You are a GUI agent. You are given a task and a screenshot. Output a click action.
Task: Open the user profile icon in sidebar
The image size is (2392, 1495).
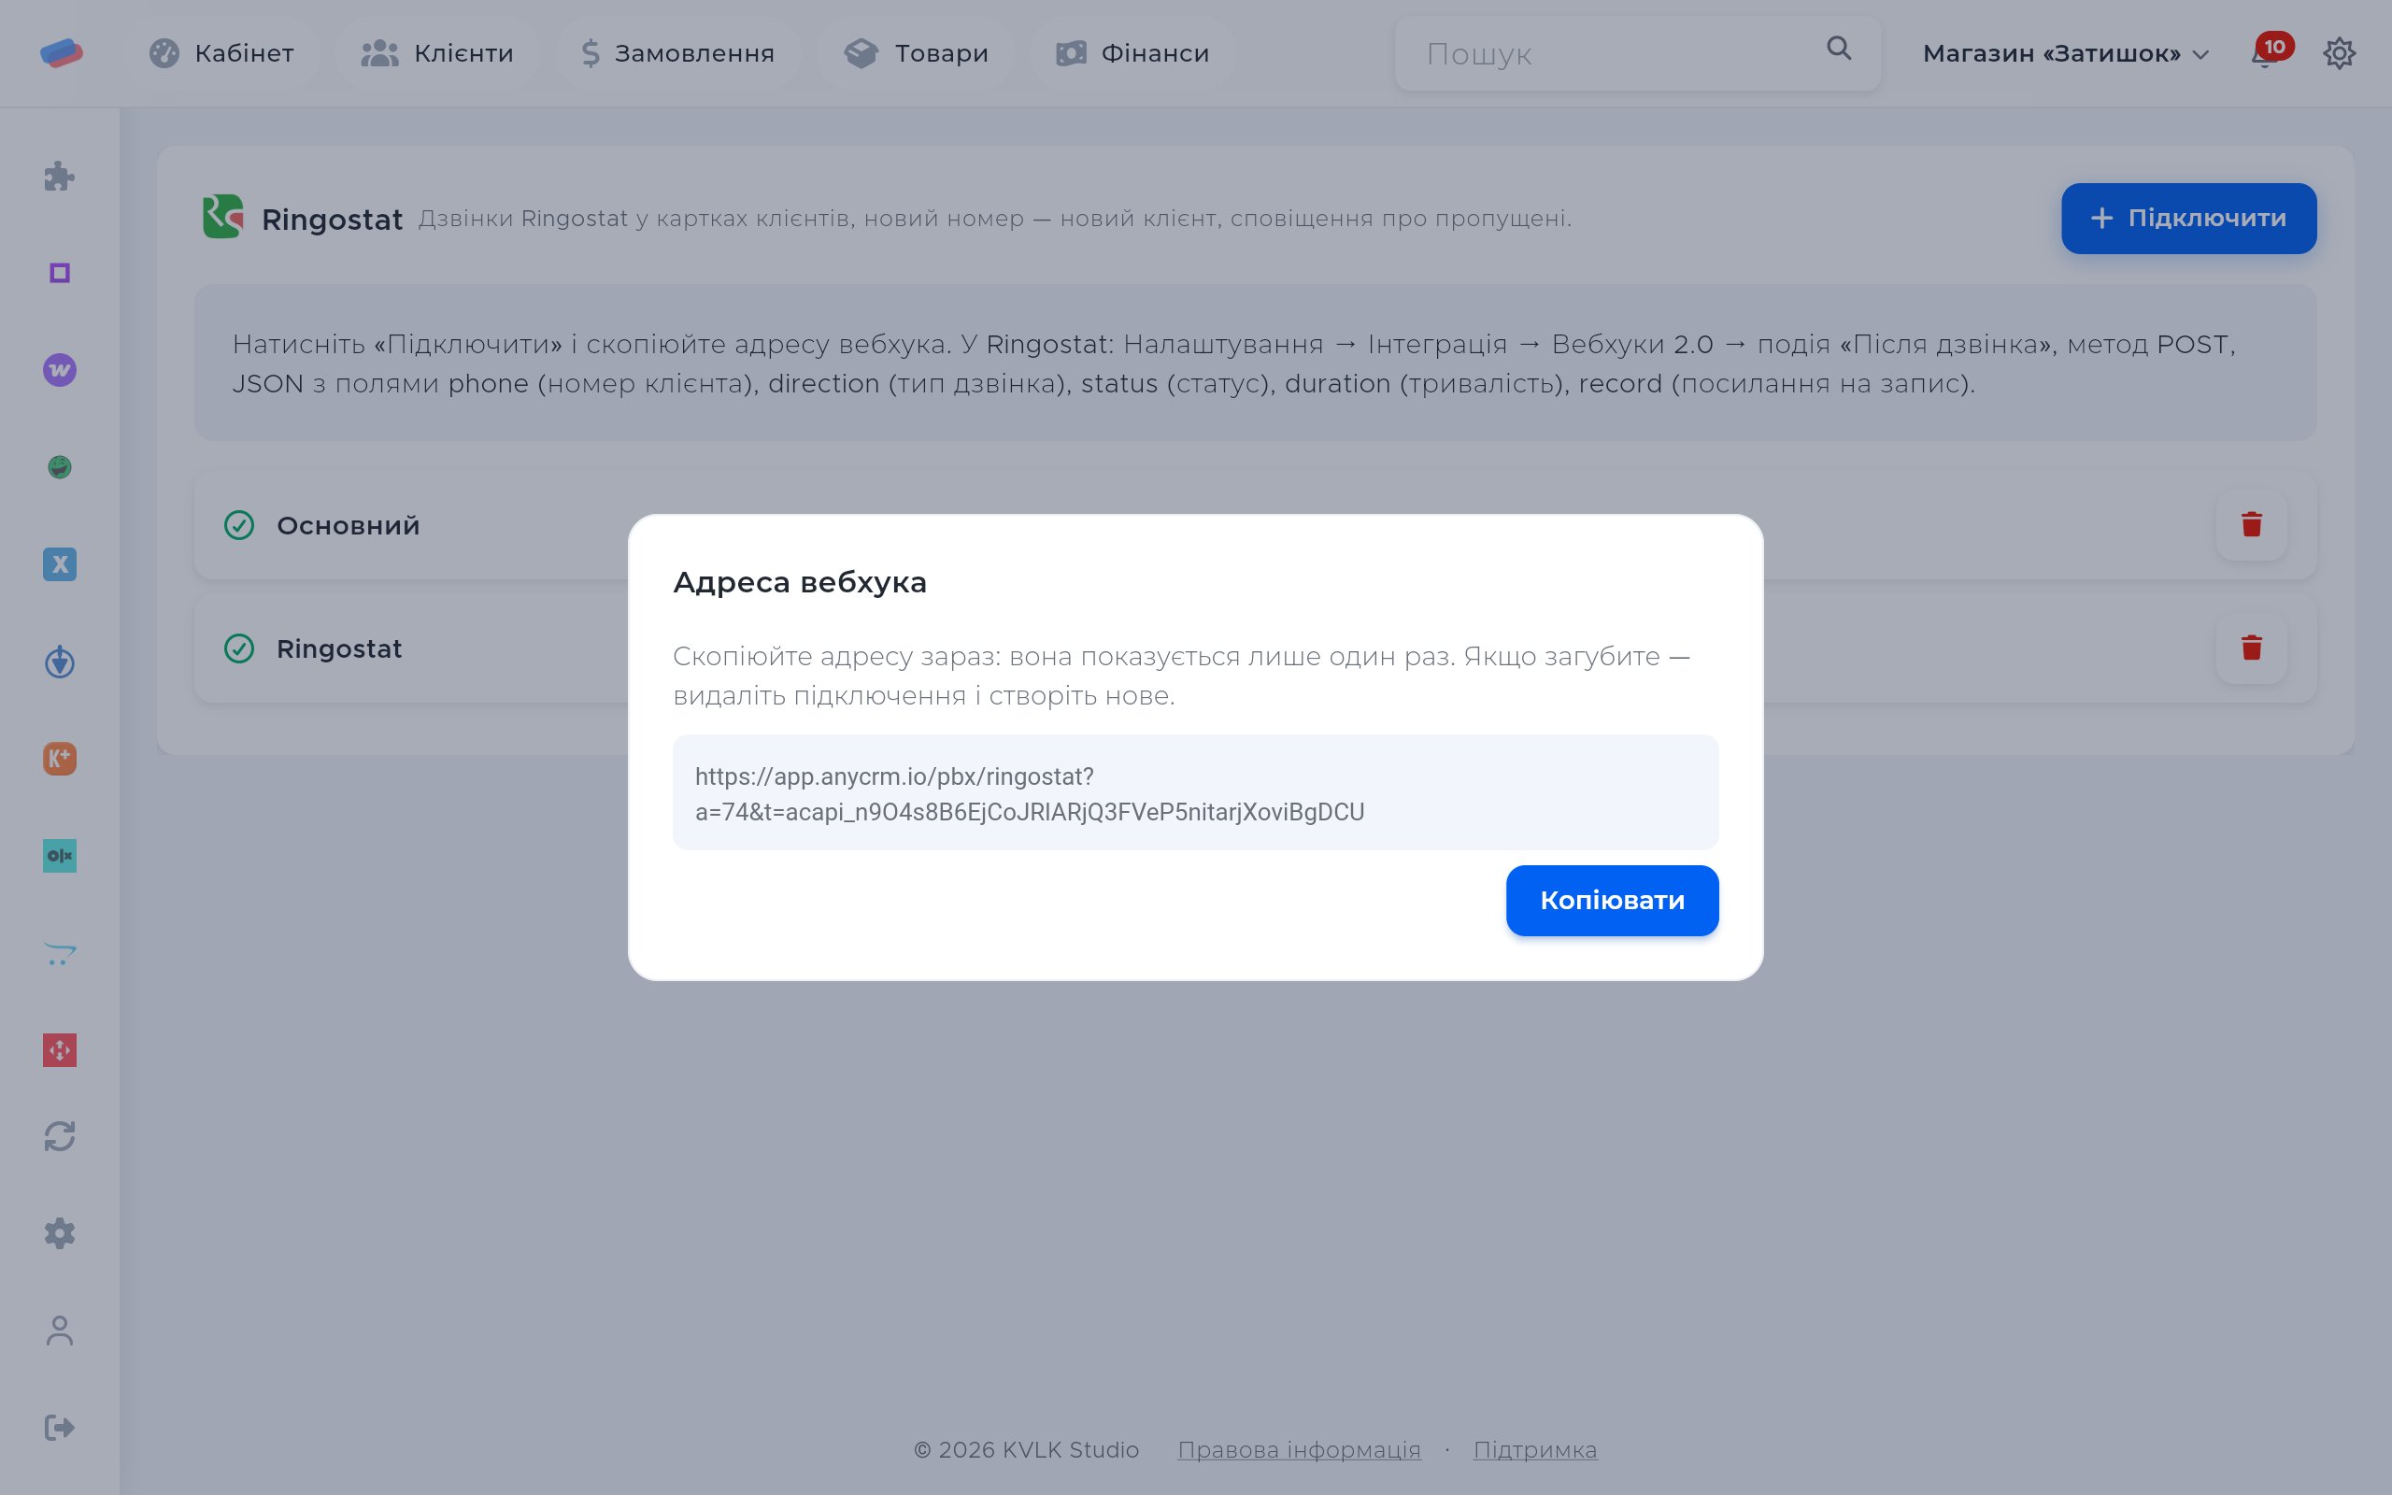(x=59, y=1331)
